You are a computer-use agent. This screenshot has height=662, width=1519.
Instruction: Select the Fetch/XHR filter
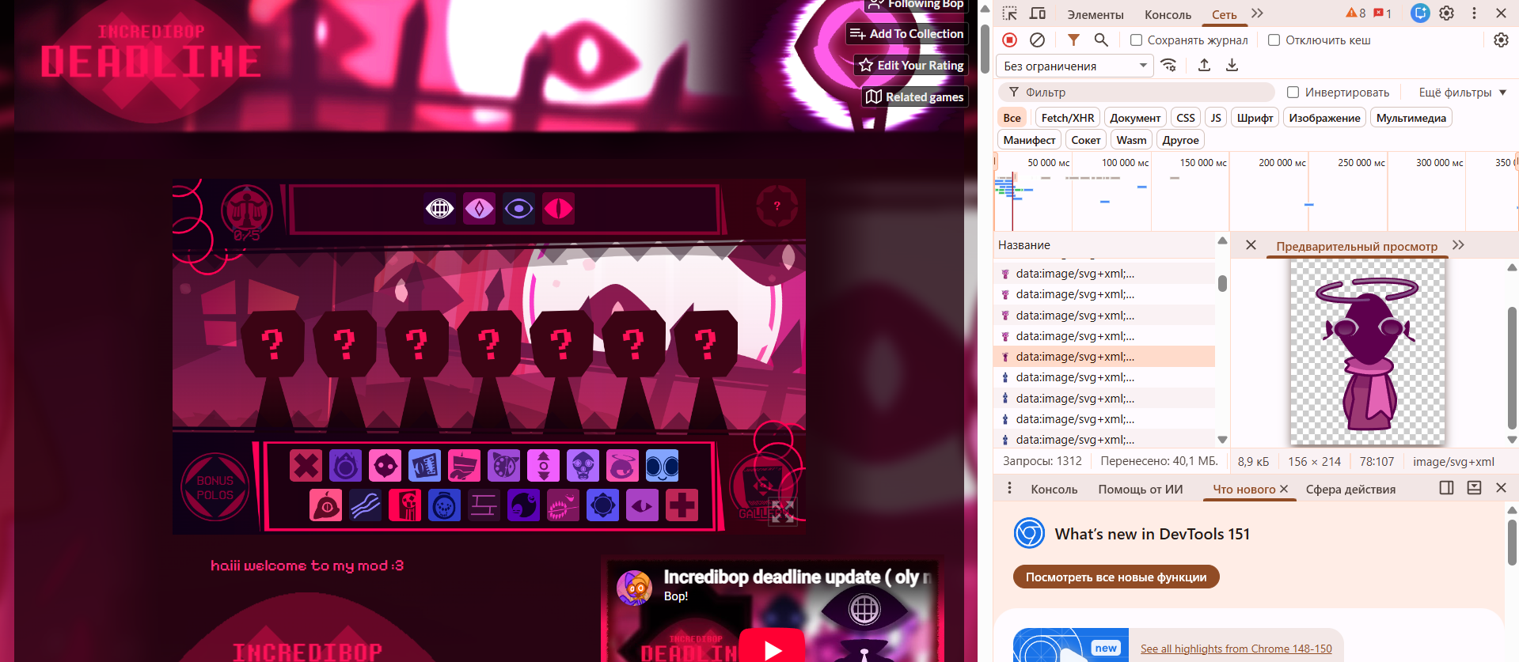(x=1067, y=118)
